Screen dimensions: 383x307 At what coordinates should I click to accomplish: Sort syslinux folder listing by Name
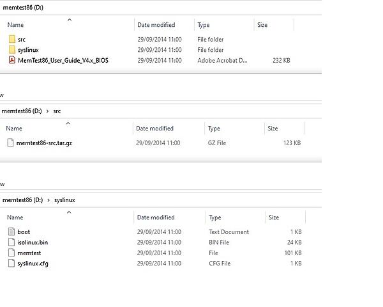15,217
